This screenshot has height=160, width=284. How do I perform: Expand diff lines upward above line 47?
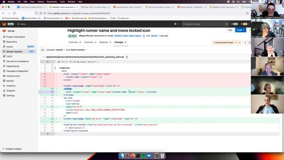tap(47, 62)
